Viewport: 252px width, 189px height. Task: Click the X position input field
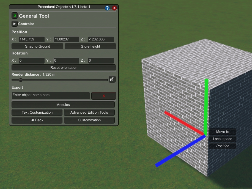coord(31,39)
